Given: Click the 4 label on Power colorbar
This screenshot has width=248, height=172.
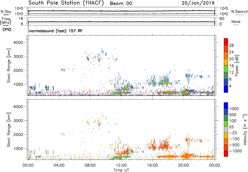Looking at the screenshot, I should (230, 86).
